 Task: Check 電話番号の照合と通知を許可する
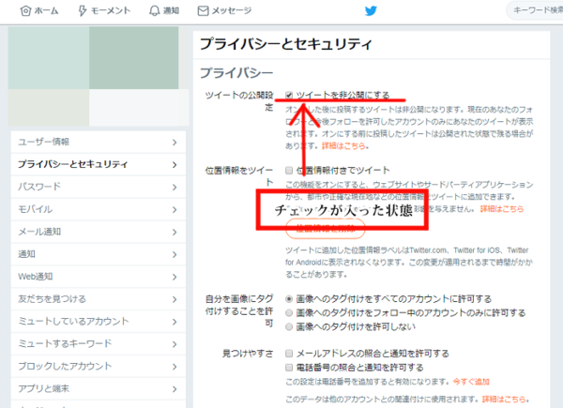pyautogui.click(x=289, y=368)
